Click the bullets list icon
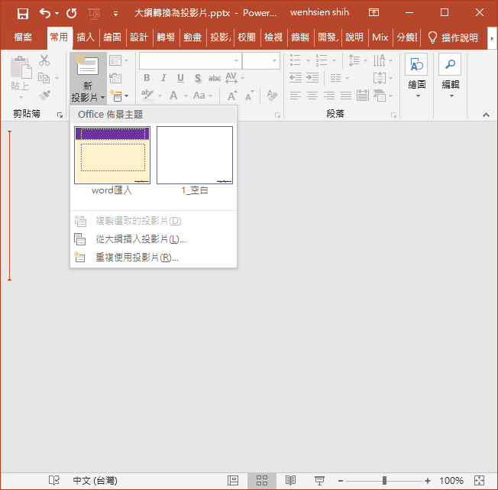498x490 pixels. (x=296, y=60)
